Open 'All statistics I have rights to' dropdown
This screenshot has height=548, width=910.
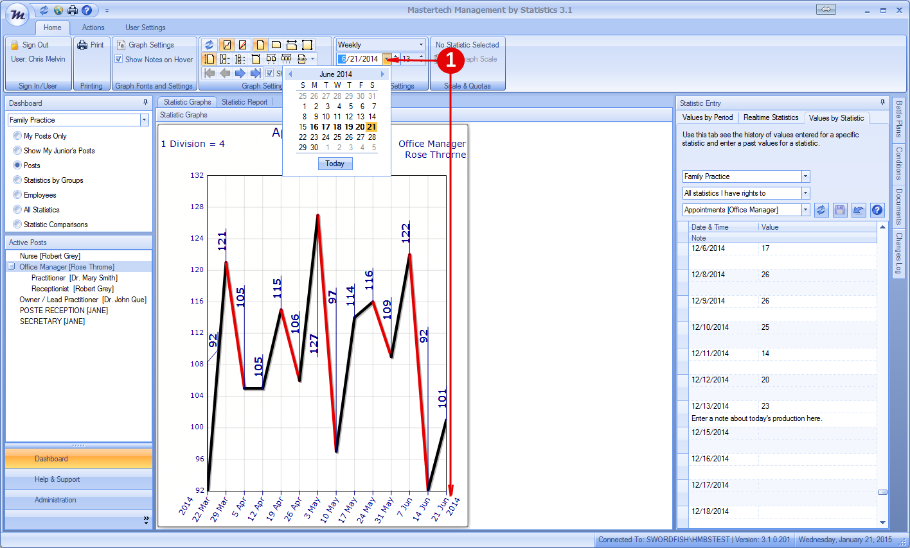point(805,193)
